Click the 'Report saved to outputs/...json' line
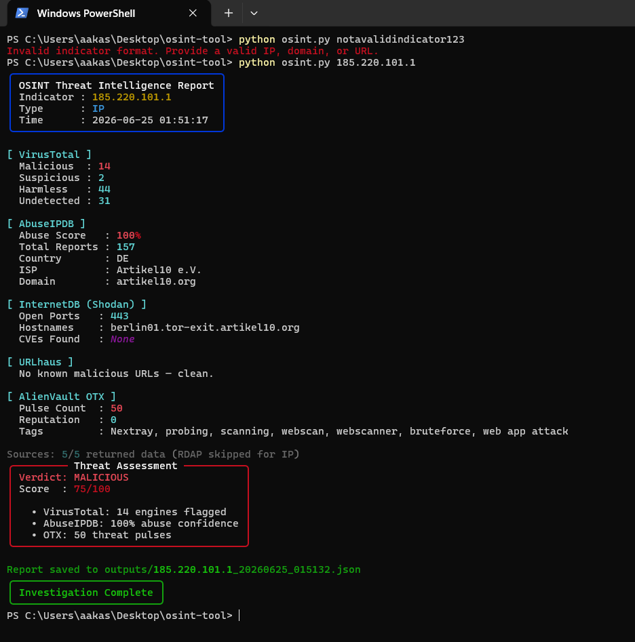Screen dimensions: 635x642 pos(184,569)
